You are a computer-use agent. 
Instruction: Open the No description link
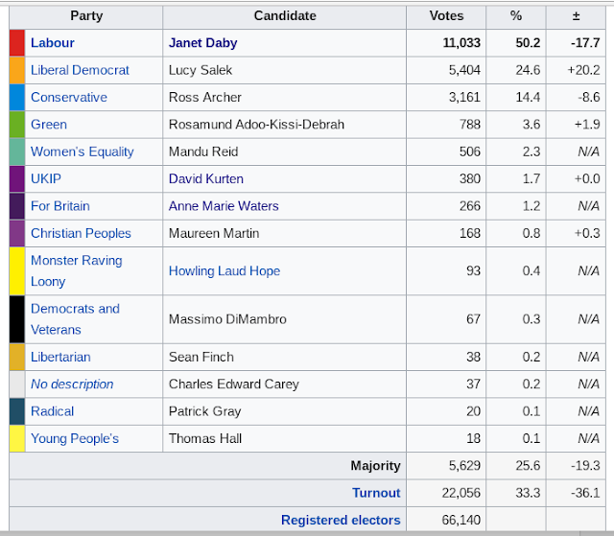tap(72, 384)
